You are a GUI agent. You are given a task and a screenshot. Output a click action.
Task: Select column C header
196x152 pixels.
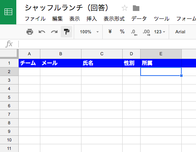pyautogui.click(x=102, y=54)
